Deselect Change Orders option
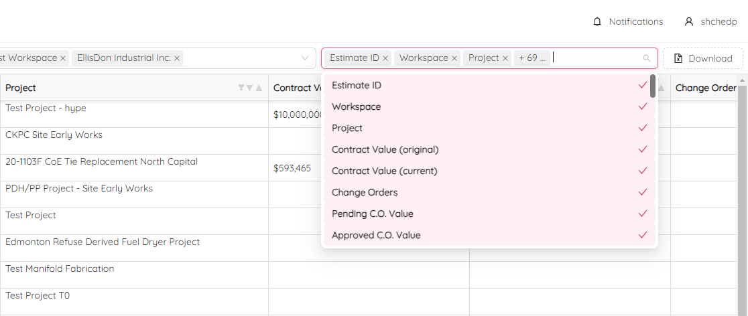Viewport: 748px width, 316px height. 489,192
